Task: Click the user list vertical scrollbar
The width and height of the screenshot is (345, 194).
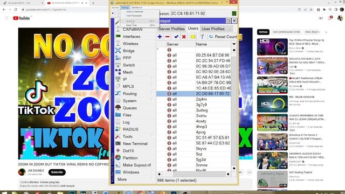Action: point(234,109)
